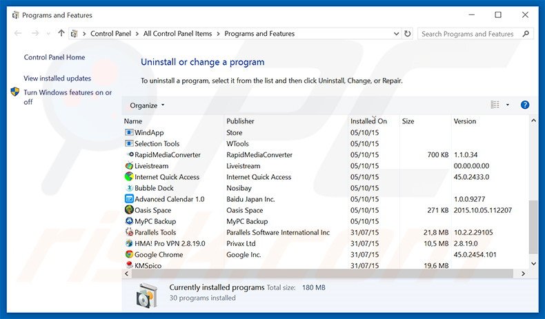Click the Parallels Tools program icon
The height and width of the screenshot is (319, 545).
[x=129, y=232]
